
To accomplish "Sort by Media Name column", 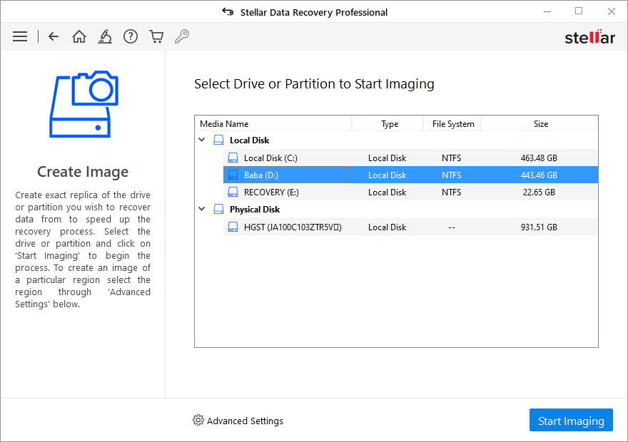I will 273,124.
